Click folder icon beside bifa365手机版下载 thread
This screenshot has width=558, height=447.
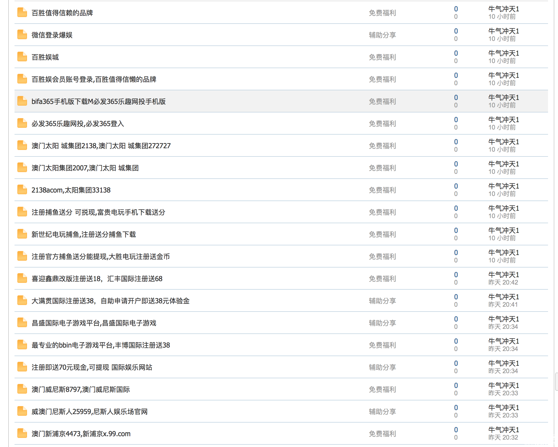[22, 101]
